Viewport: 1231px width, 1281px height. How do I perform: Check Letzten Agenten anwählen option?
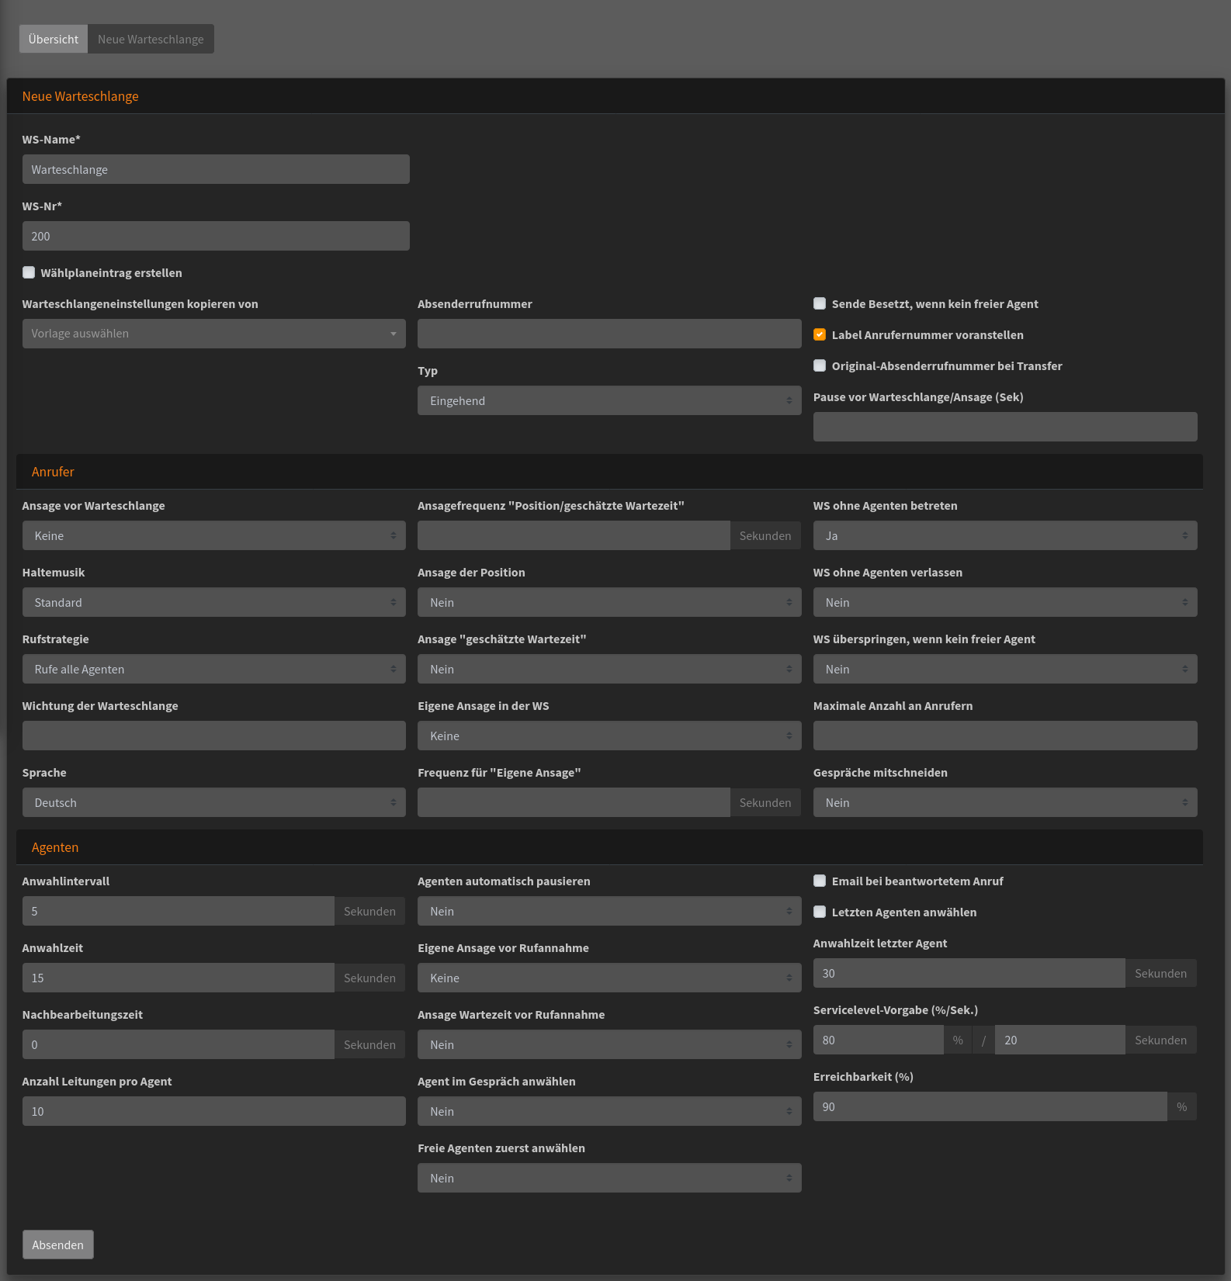coord(820,912)
